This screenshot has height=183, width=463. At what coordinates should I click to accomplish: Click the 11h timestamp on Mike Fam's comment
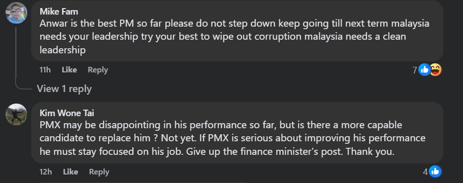45,70
